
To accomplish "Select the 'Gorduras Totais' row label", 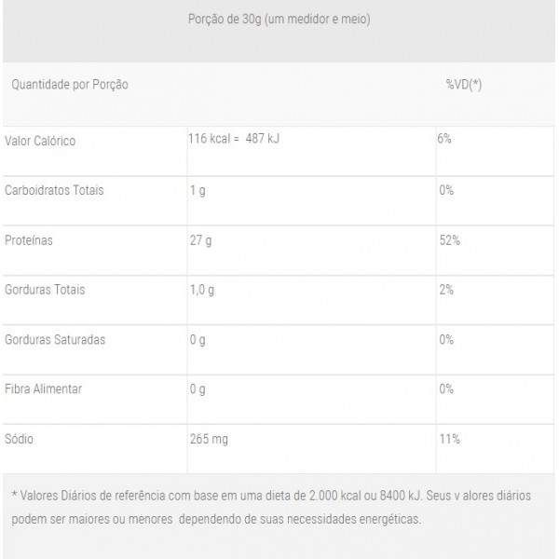I will [x=46, y=290].
